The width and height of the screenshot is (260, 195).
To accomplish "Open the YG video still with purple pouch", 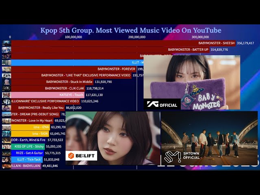I will (192, 82).
